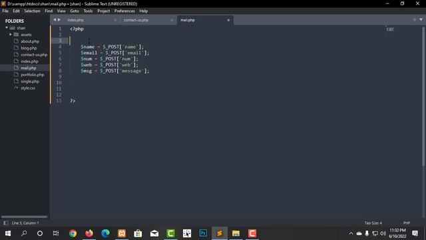The image size is (426, 240).
Task: Click the shan root folder name
Action: tap(21, 28)
